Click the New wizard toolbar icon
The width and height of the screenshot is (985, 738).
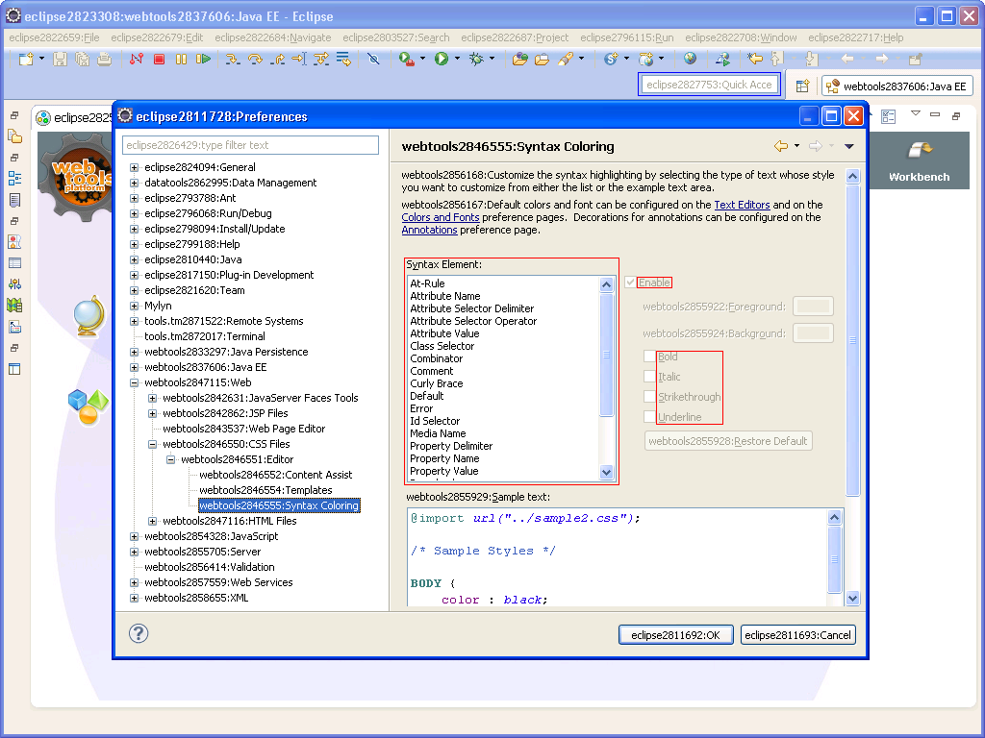click(26, 59)
